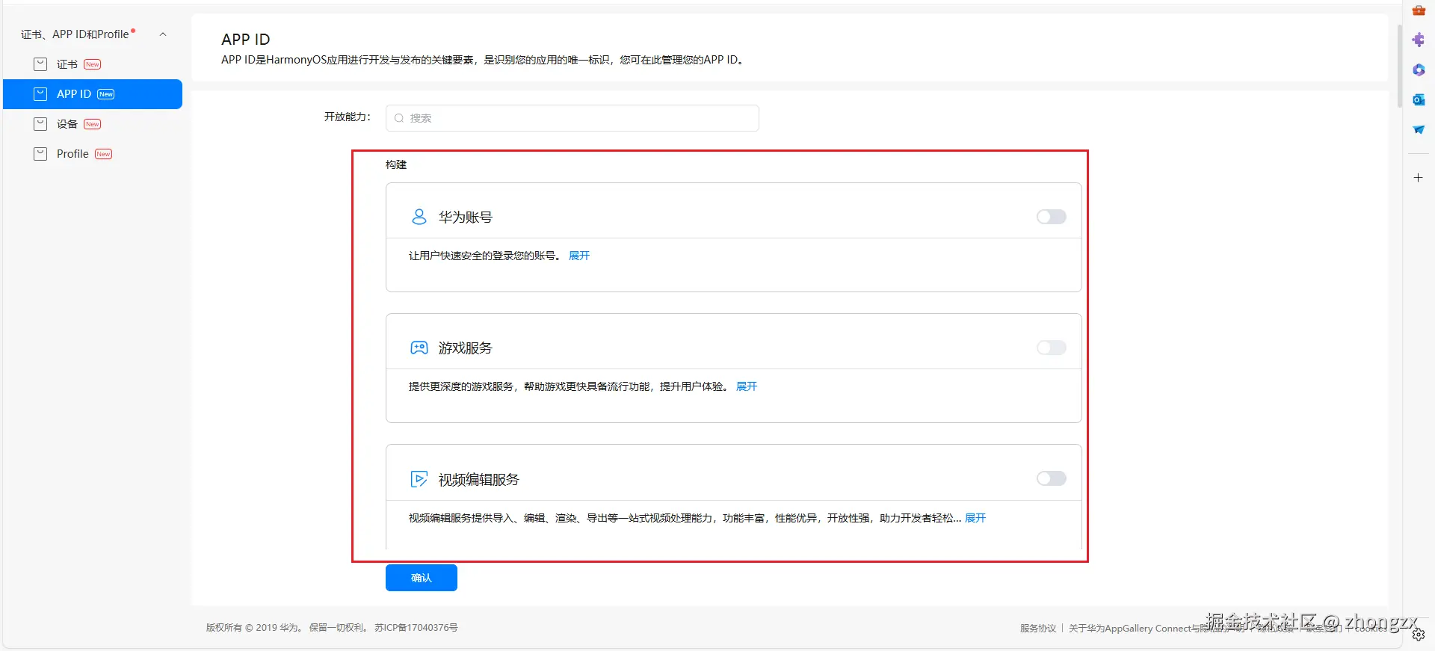
Task: Click the 开放能力 label
Action: point(348,117)
